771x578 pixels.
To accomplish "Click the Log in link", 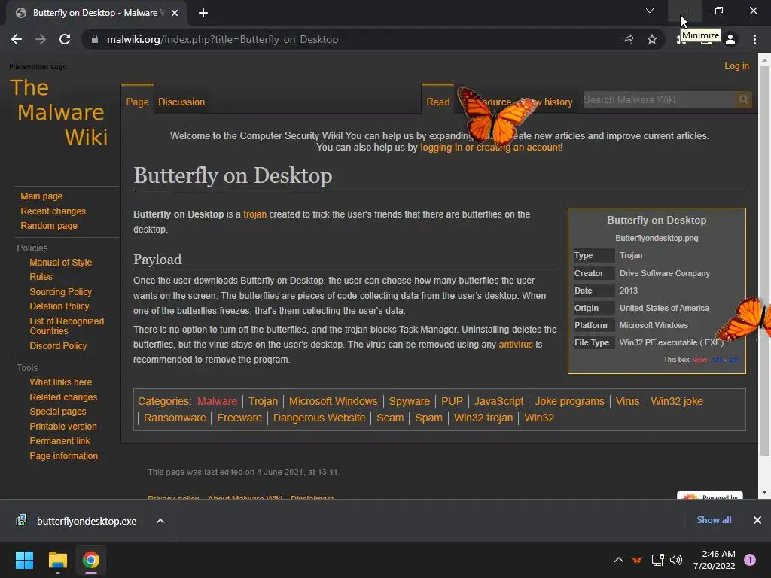I will click(736, 66).
